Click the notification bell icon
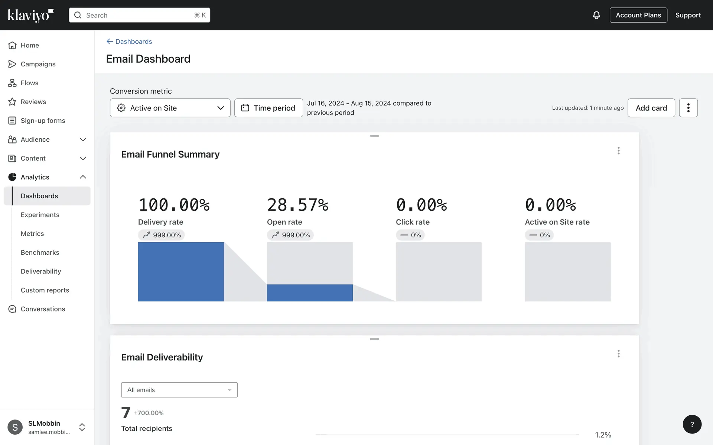The width and height of the screenshot is (713, 445). tap(596, 15)
